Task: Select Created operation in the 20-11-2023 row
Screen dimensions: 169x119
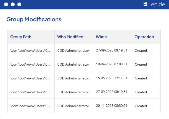Action: click(x=141, y=106)
